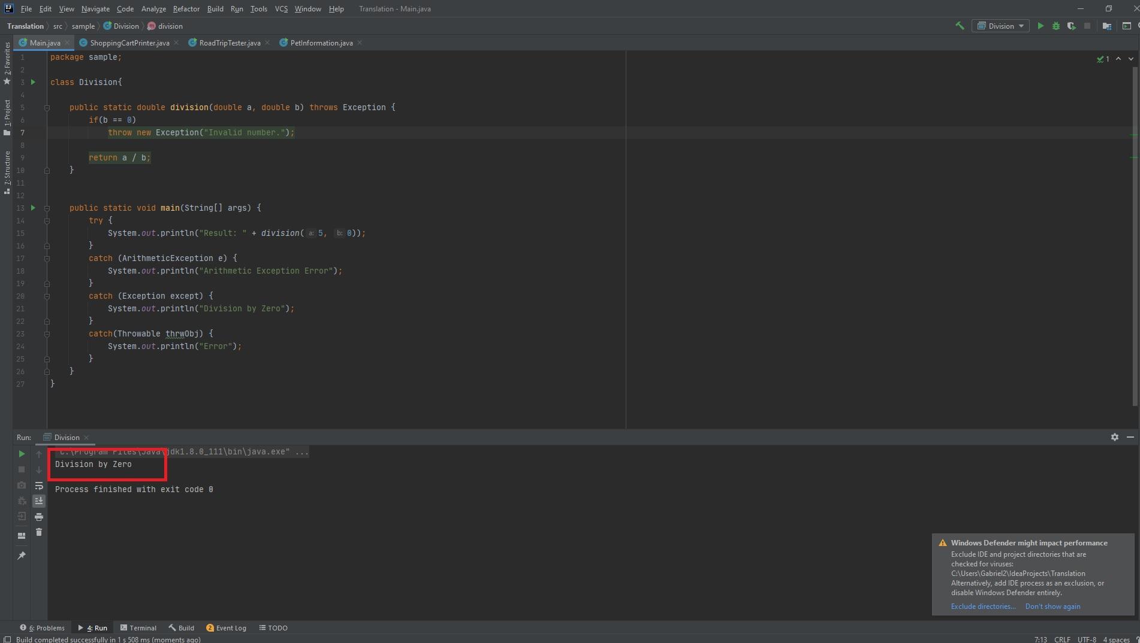This screenshot has height=643, width=1140.
Task: Debug Division with the green bug icon
Action: click(x=1056, y=26)
